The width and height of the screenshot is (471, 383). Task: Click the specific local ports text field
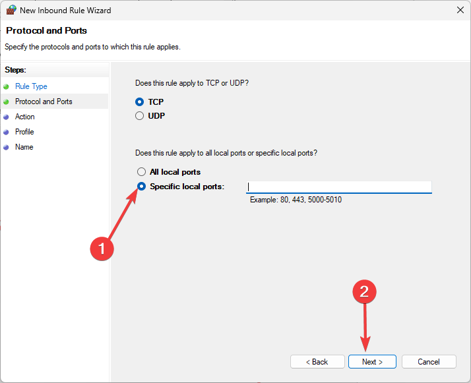339,187
